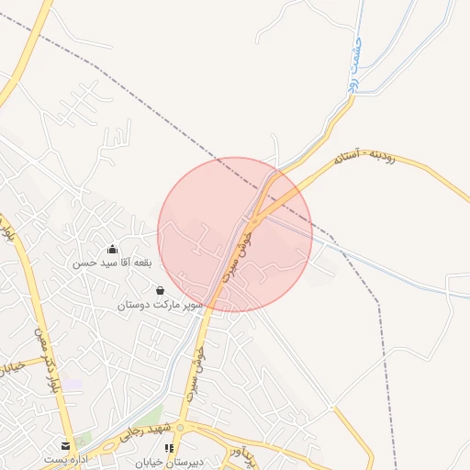This screenshot has height=470, width=470.
Task: Click the خوش سیرت label inside the red circle
Action: 237,257
